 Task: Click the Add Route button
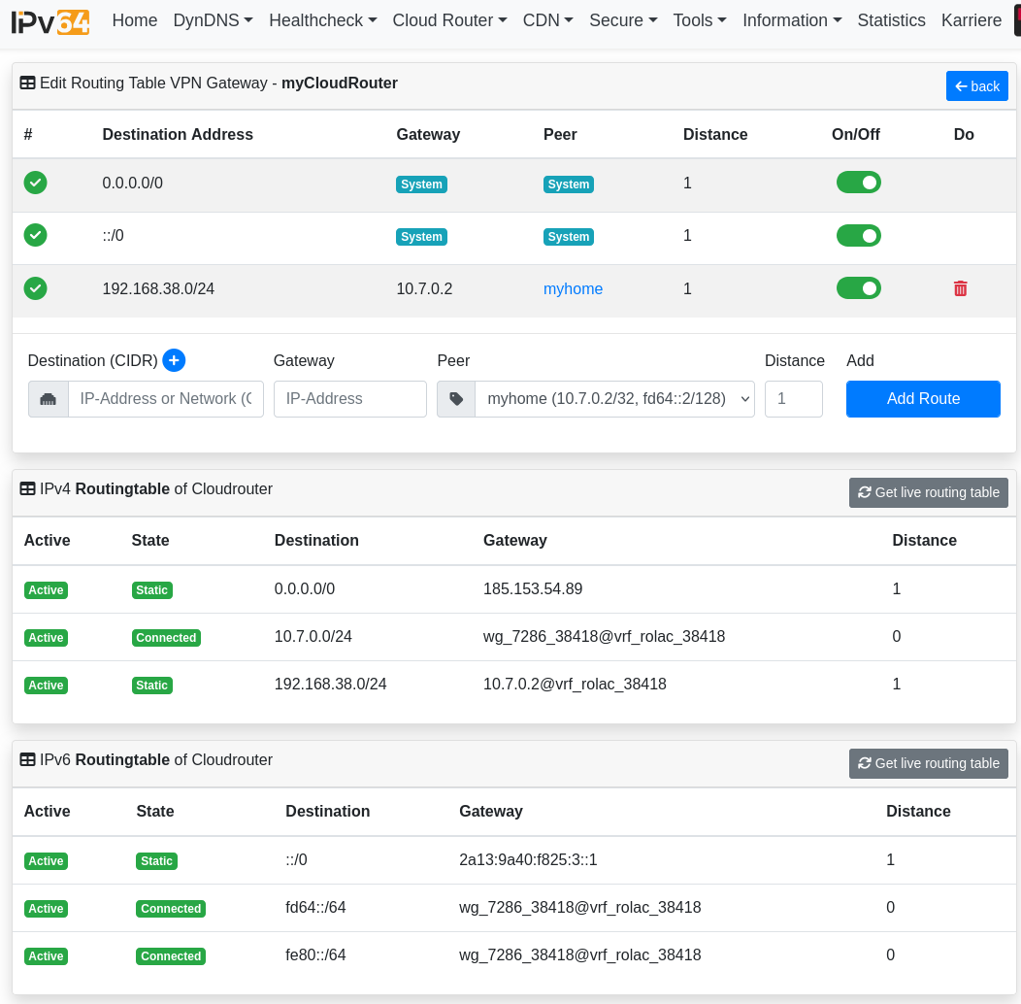tap(923, 399)
